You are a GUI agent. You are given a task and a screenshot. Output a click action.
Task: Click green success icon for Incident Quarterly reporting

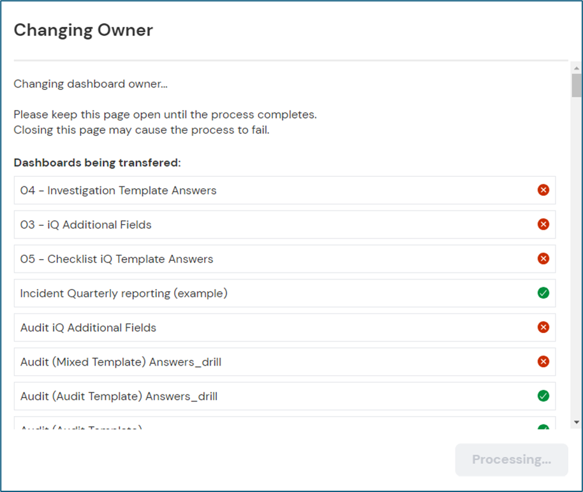click(543, 294)
